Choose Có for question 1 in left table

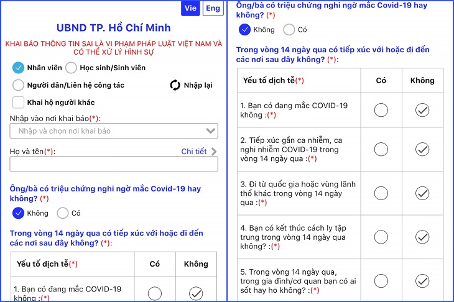155,293
